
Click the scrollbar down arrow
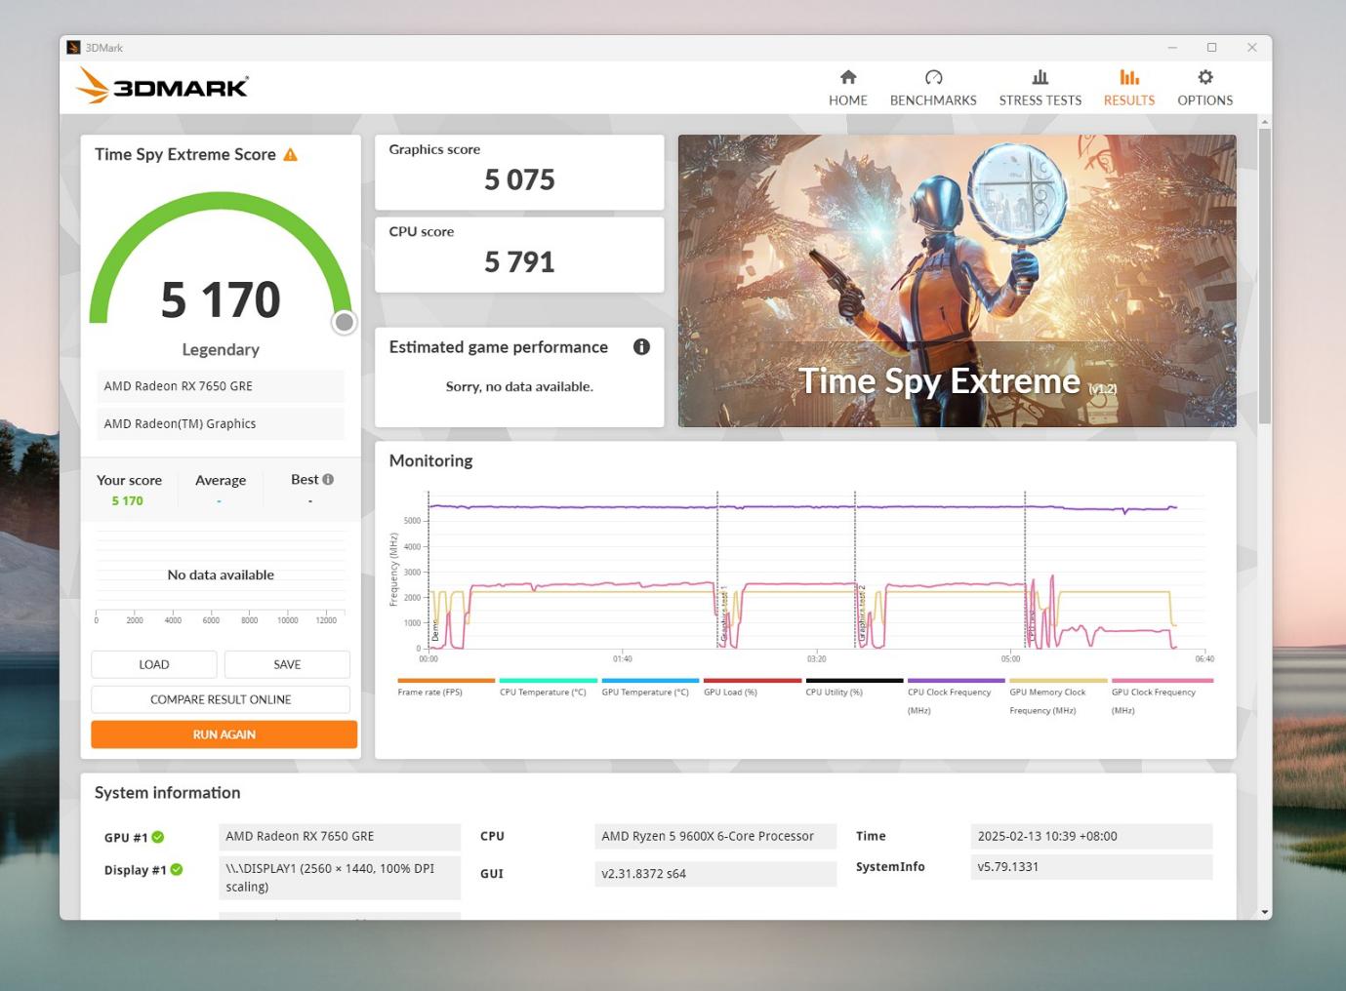pyautogui.click(x=1265, y=912)
